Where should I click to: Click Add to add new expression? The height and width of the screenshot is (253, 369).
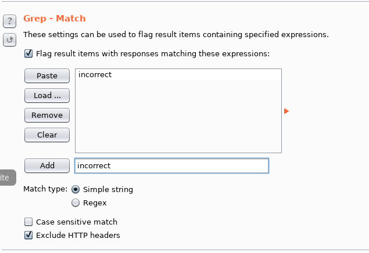(47, 165)
